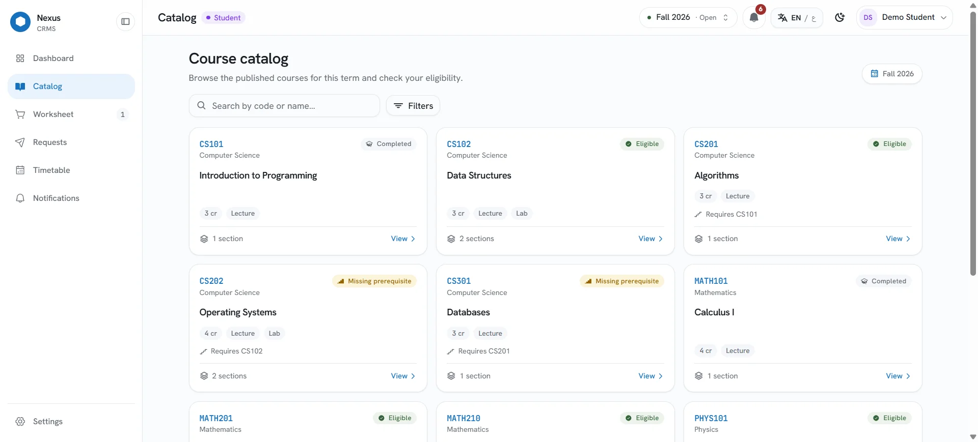This screenshot has width=978, height=442.
Task: View the Data Structures course
Action: click(x=650, y=239)
